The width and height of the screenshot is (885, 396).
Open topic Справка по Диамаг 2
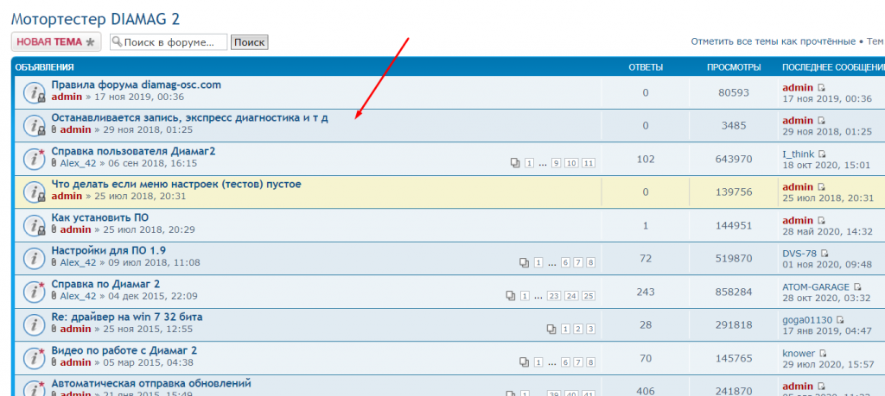pos(105,285)
